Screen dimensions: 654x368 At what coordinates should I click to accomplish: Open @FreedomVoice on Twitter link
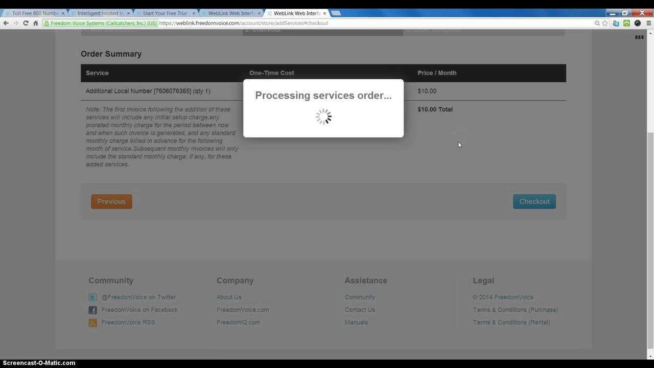click(x=138, y=297)
